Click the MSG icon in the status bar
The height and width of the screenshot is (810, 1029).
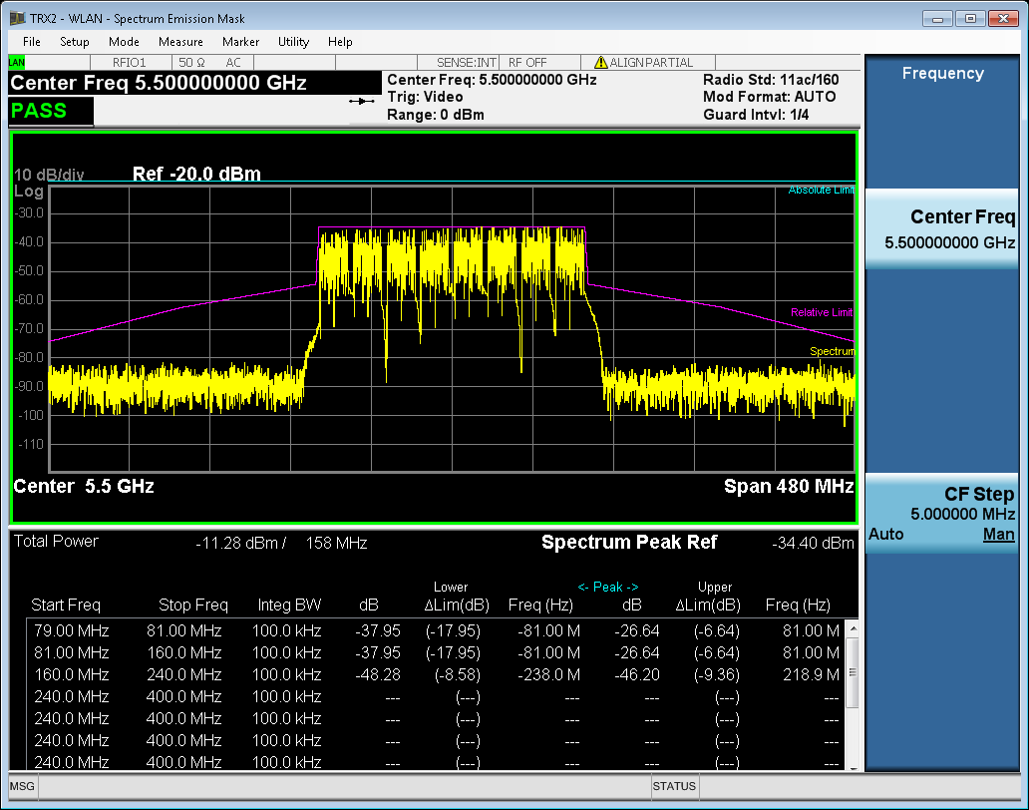coord(20,787)
